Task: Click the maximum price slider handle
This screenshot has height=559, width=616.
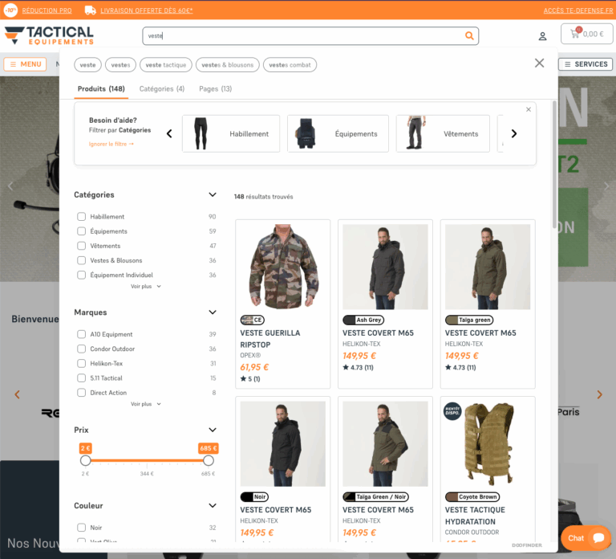Action: [x=209, y=460]
